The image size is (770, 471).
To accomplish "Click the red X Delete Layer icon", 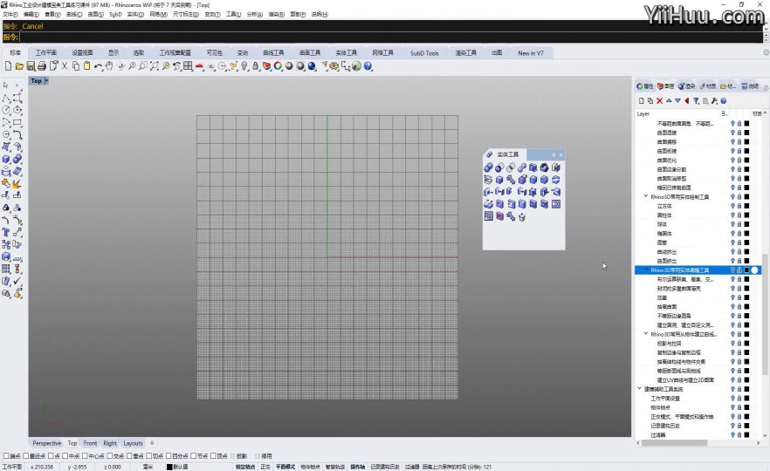I will [659, 100].
